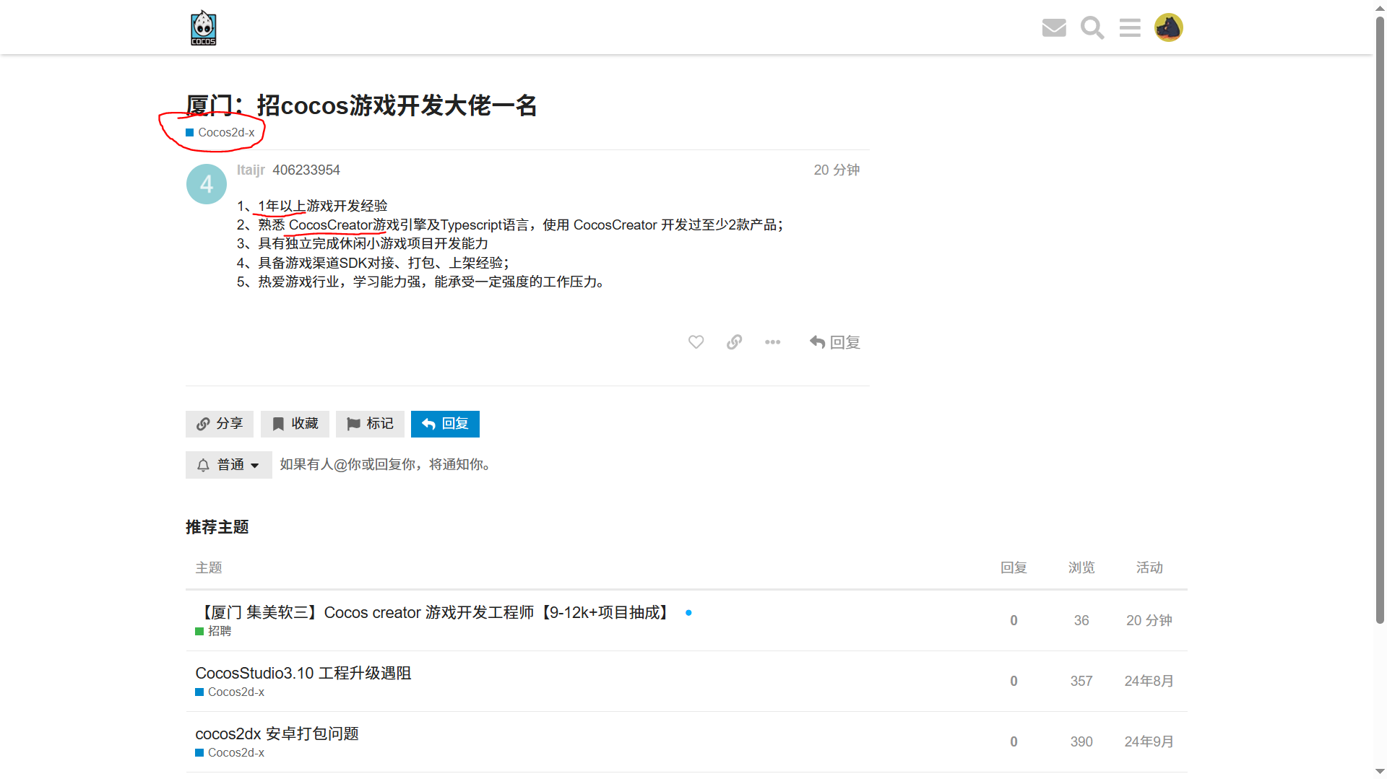
Task: Open topic cocos2dx 安卓打包问题
Action: tap(277, 734)
